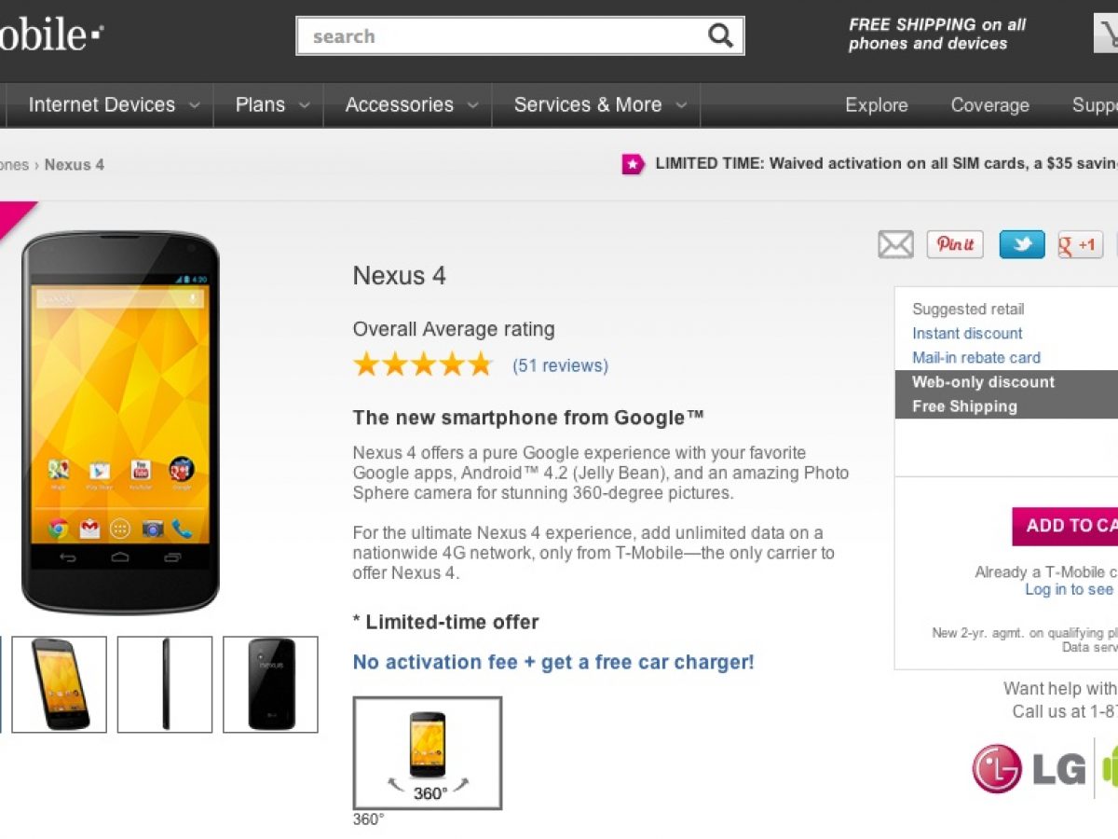Expand the Internet Devices dropdown menu
Viewport: 1118px width, 839px height.
click(114, 105)
